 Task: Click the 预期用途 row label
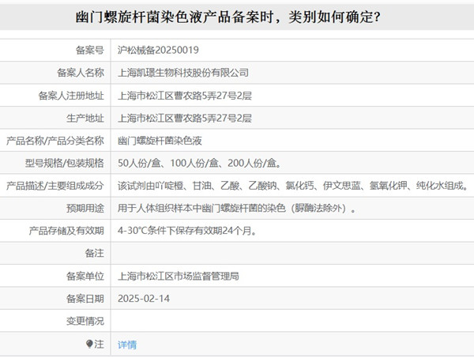click(x=85, y=209)
